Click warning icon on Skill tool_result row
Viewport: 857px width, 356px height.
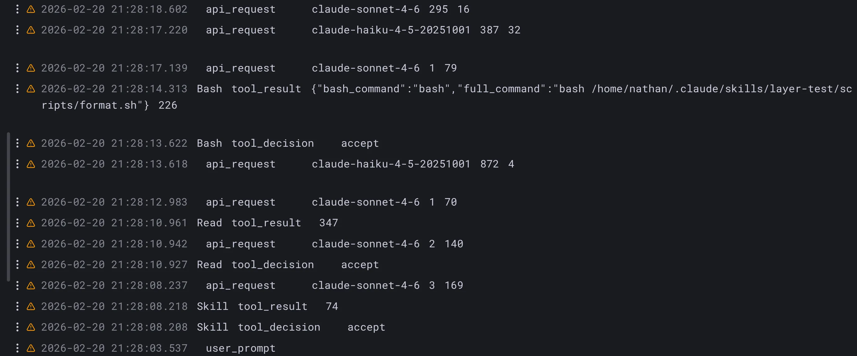31,306
